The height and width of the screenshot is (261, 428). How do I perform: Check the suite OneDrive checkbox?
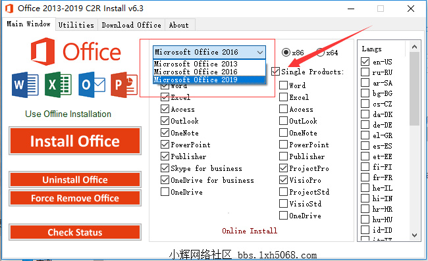click(165, 192)
